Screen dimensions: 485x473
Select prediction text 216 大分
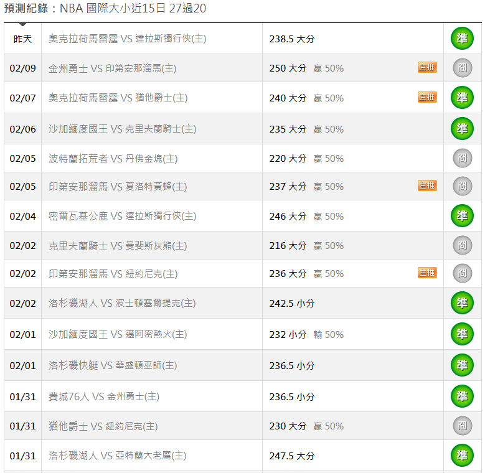[x=288, y=246]
